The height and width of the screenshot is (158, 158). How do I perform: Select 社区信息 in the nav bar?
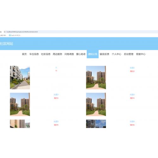click(x=46, y=54)
